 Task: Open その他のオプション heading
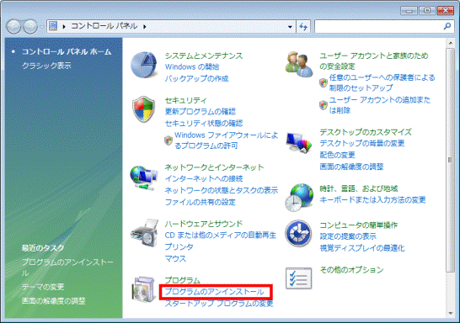coord(351,270)
